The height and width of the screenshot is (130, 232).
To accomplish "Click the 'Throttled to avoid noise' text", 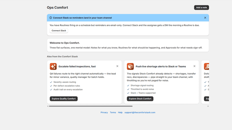I will pos(142,89).
